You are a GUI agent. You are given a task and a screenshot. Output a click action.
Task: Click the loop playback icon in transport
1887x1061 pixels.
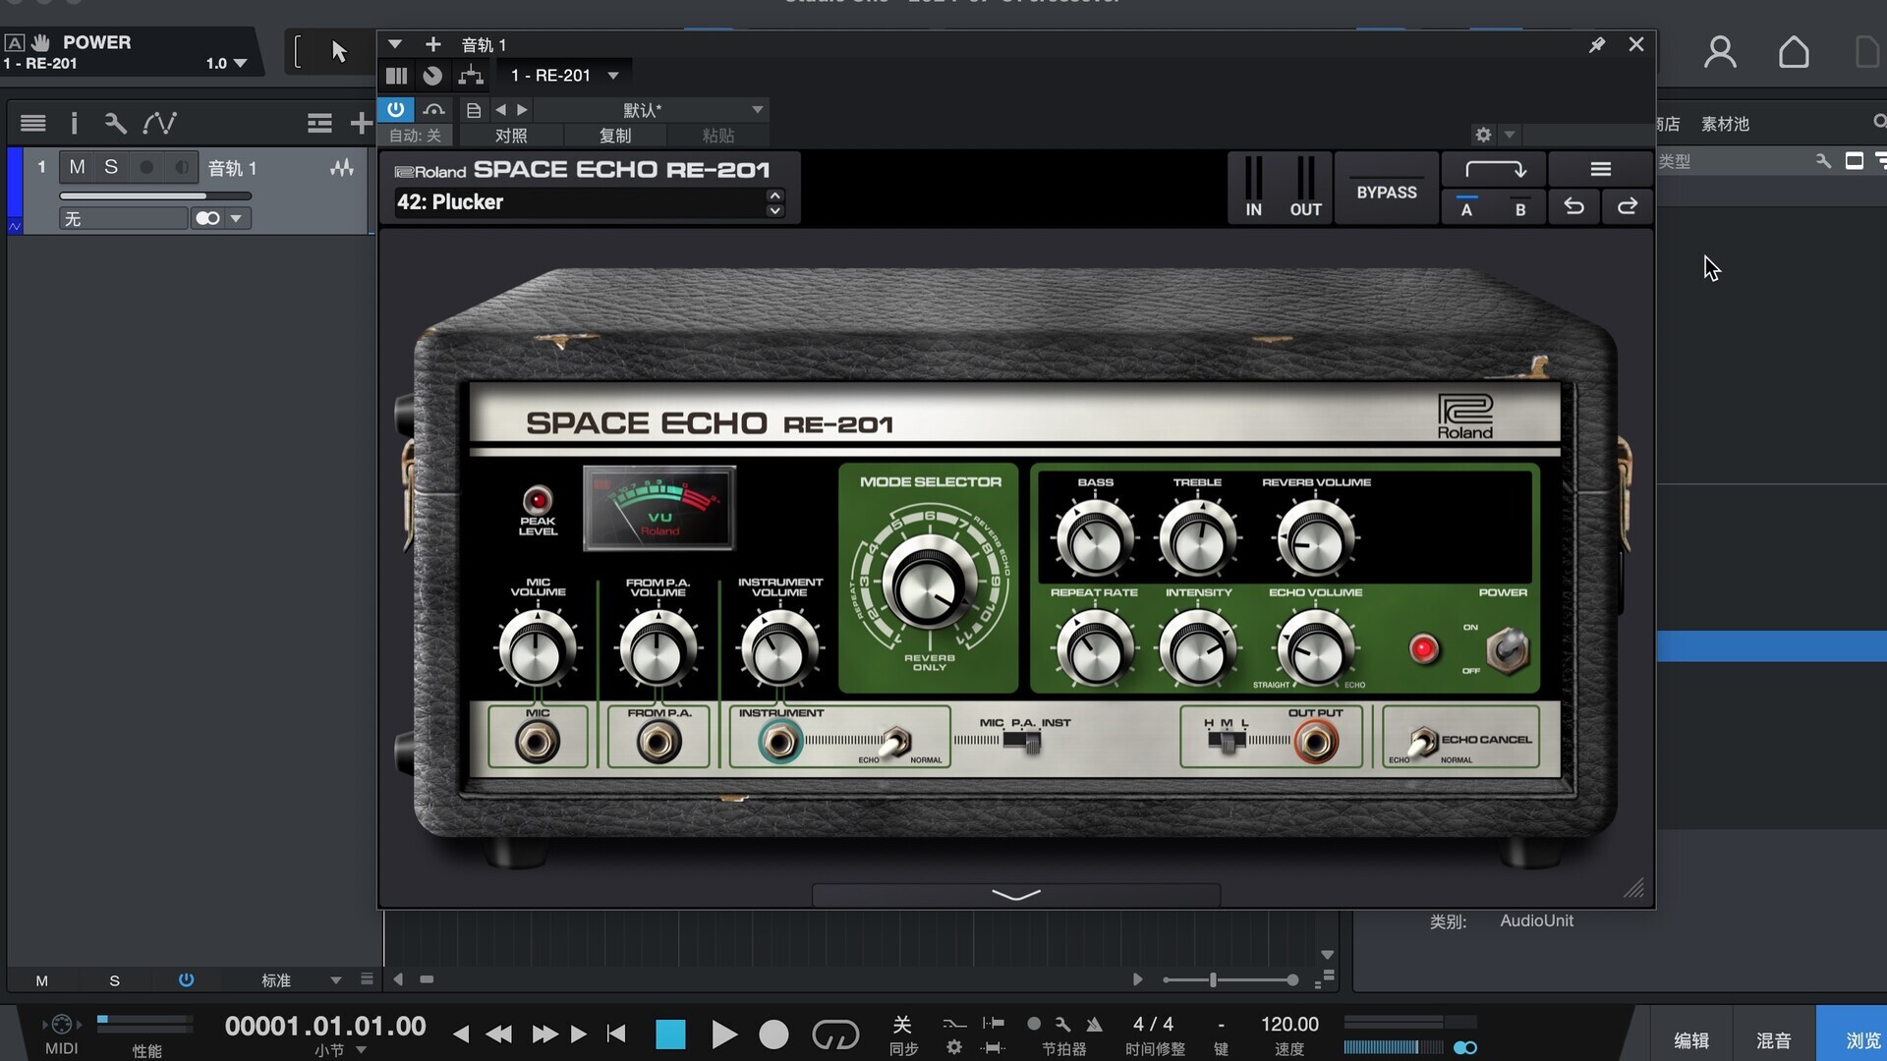click(x=835, y=1033)
